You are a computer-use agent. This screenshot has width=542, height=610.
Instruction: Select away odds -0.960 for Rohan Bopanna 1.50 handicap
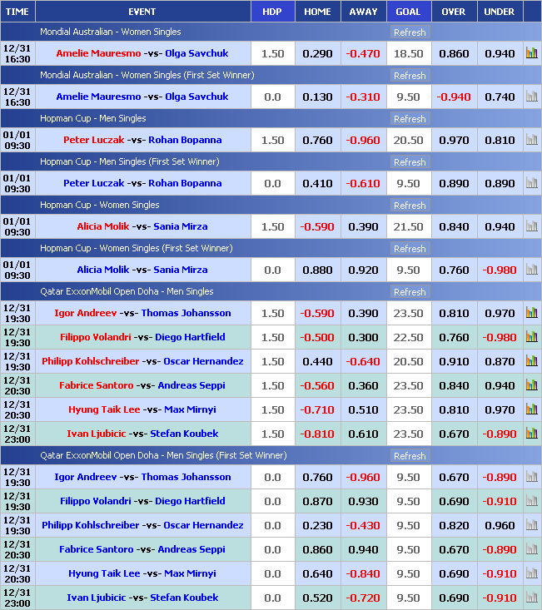coord(363,140)
